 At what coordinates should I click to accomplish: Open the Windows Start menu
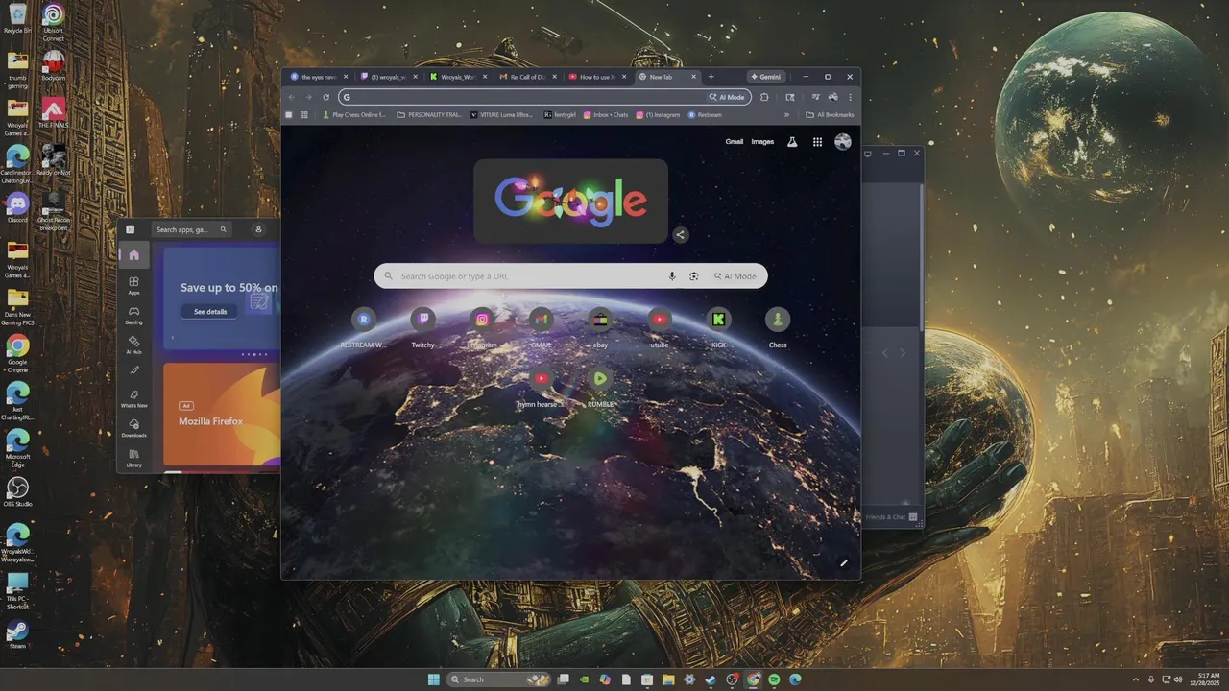tap(433, 679)
